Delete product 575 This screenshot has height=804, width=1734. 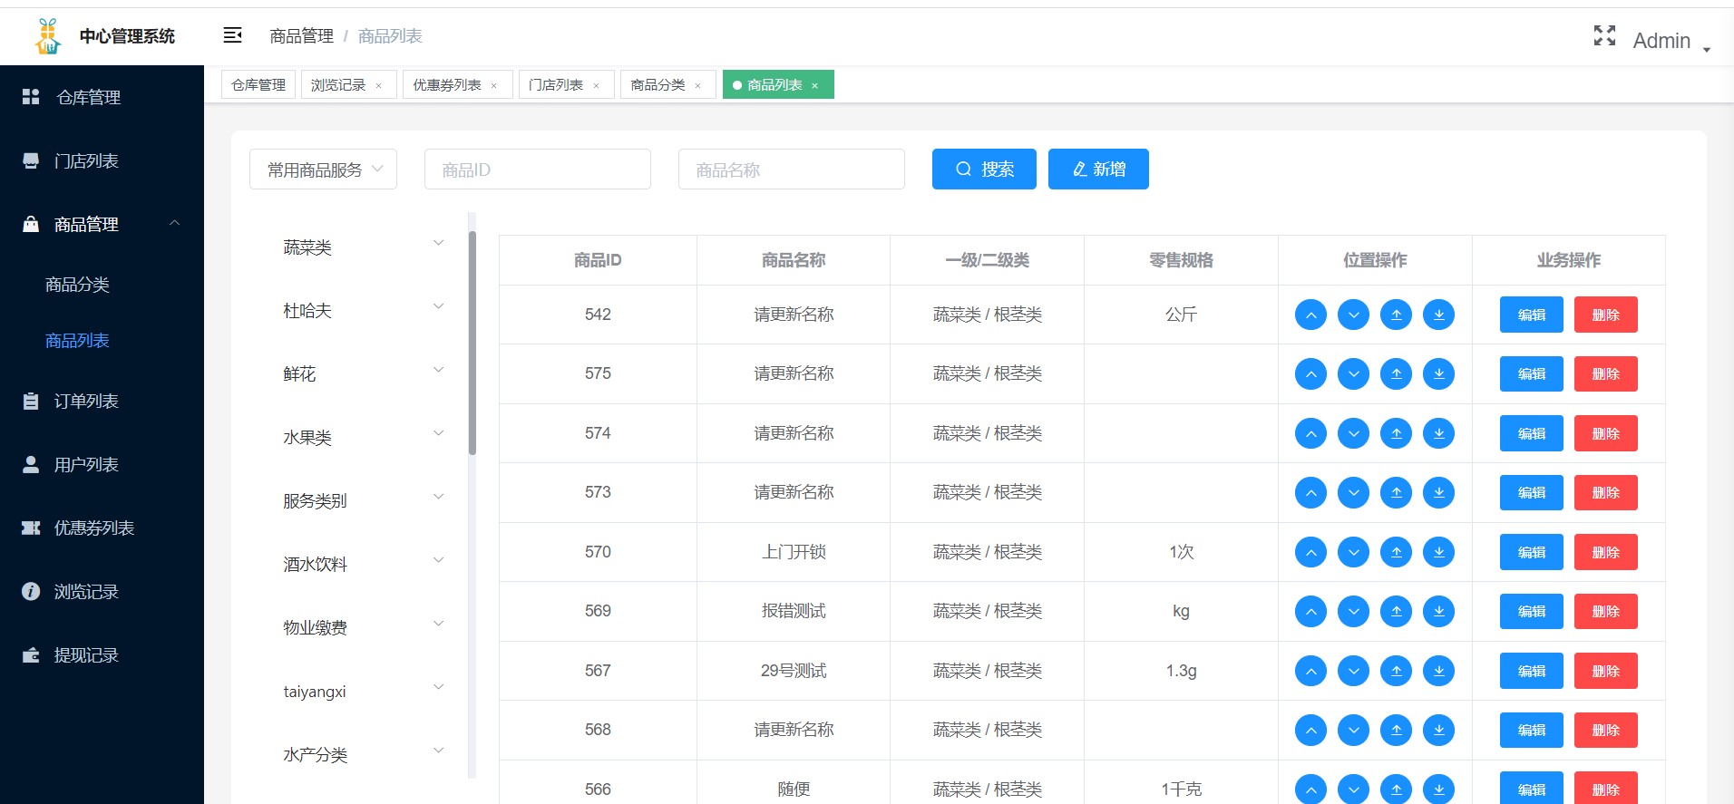click(1605, 373)
